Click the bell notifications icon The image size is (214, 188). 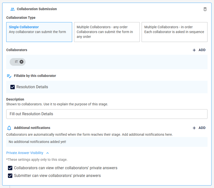pos(9,128)
